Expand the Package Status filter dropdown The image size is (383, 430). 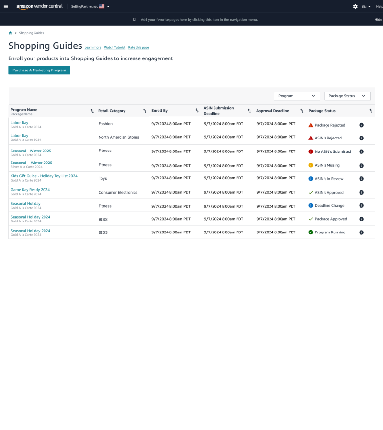pos(347,96)
